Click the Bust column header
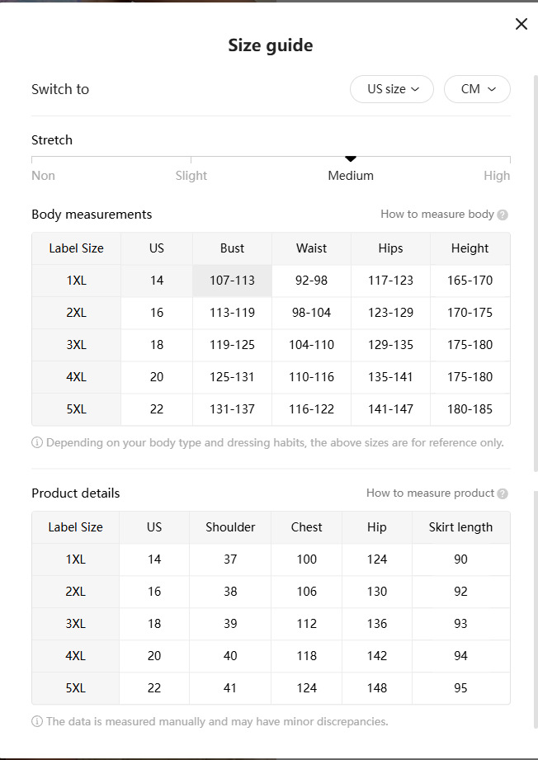The height and width of the screenshot is (760, 538). click(x=232, y=248)
